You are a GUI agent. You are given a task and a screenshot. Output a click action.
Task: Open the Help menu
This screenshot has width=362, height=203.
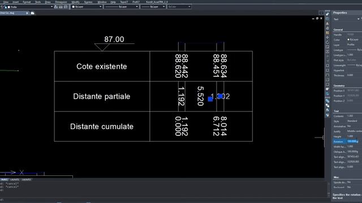click(x=113, y=2)
